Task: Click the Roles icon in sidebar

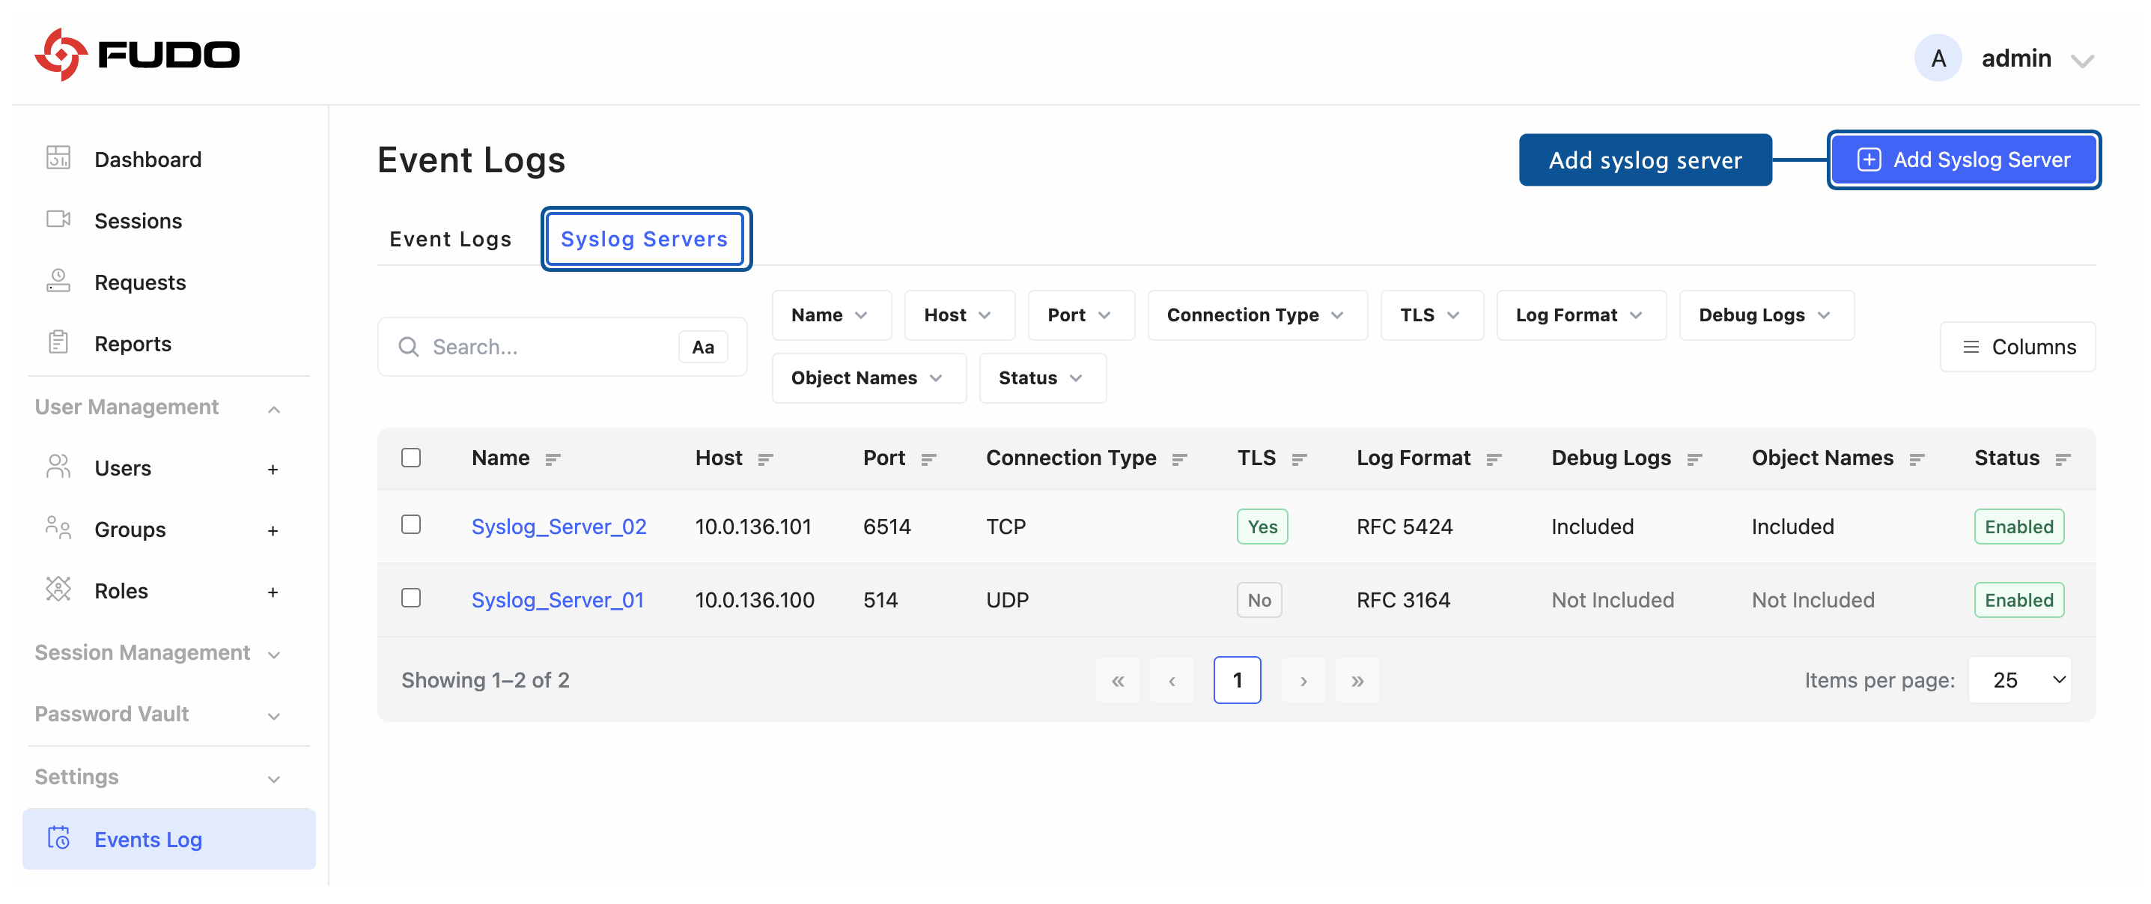Action: point(58,590)
